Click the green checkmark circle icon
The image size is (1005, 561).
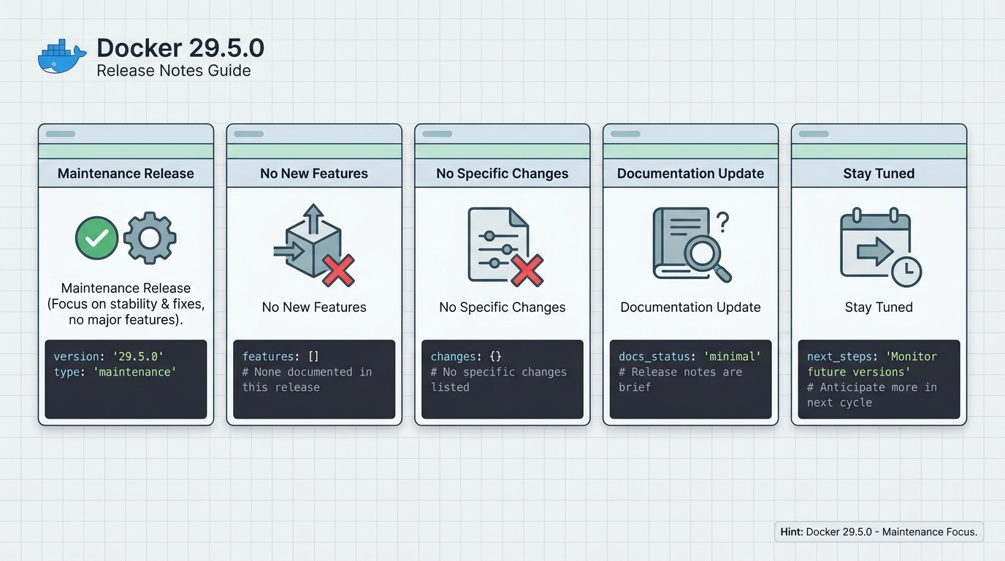[x=96, y=237]
